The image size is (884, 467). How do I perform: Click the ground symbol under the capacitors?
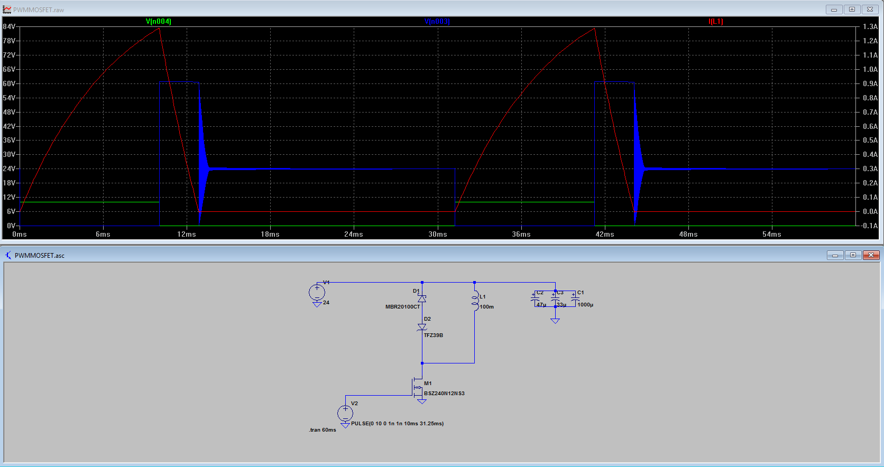point(555,321)
